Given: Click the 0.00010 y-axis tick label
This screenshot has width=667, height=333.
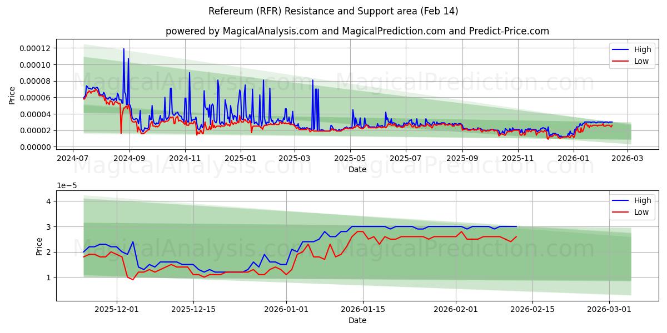Looking at the screenshot, I should 35,65.
